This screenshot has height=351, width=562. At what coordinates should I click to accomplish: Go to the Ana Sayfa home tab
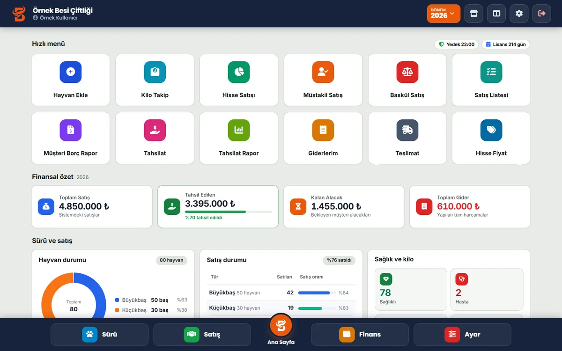[x=281, y=329]
